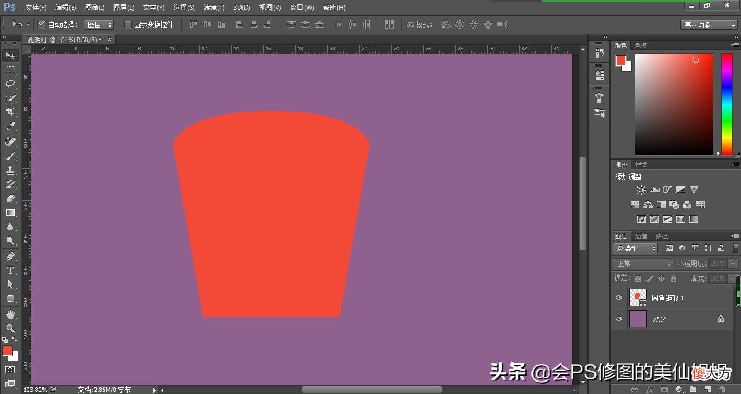Select the Spot Healing Brush tool
Screen dimensions: 741x394
[x=10, y=141]
